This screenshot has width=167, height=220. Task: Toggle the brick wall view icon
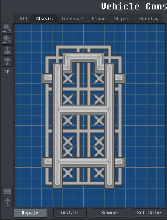pos(7,191)
